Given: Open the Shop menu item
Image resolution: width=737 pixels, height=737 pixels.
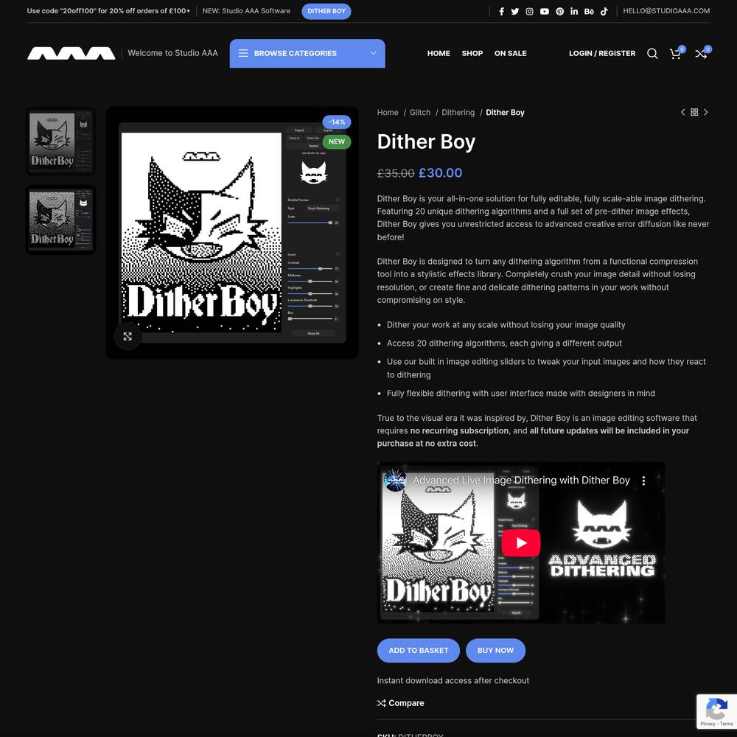Looking at the screenshot, I should point(472,54).
